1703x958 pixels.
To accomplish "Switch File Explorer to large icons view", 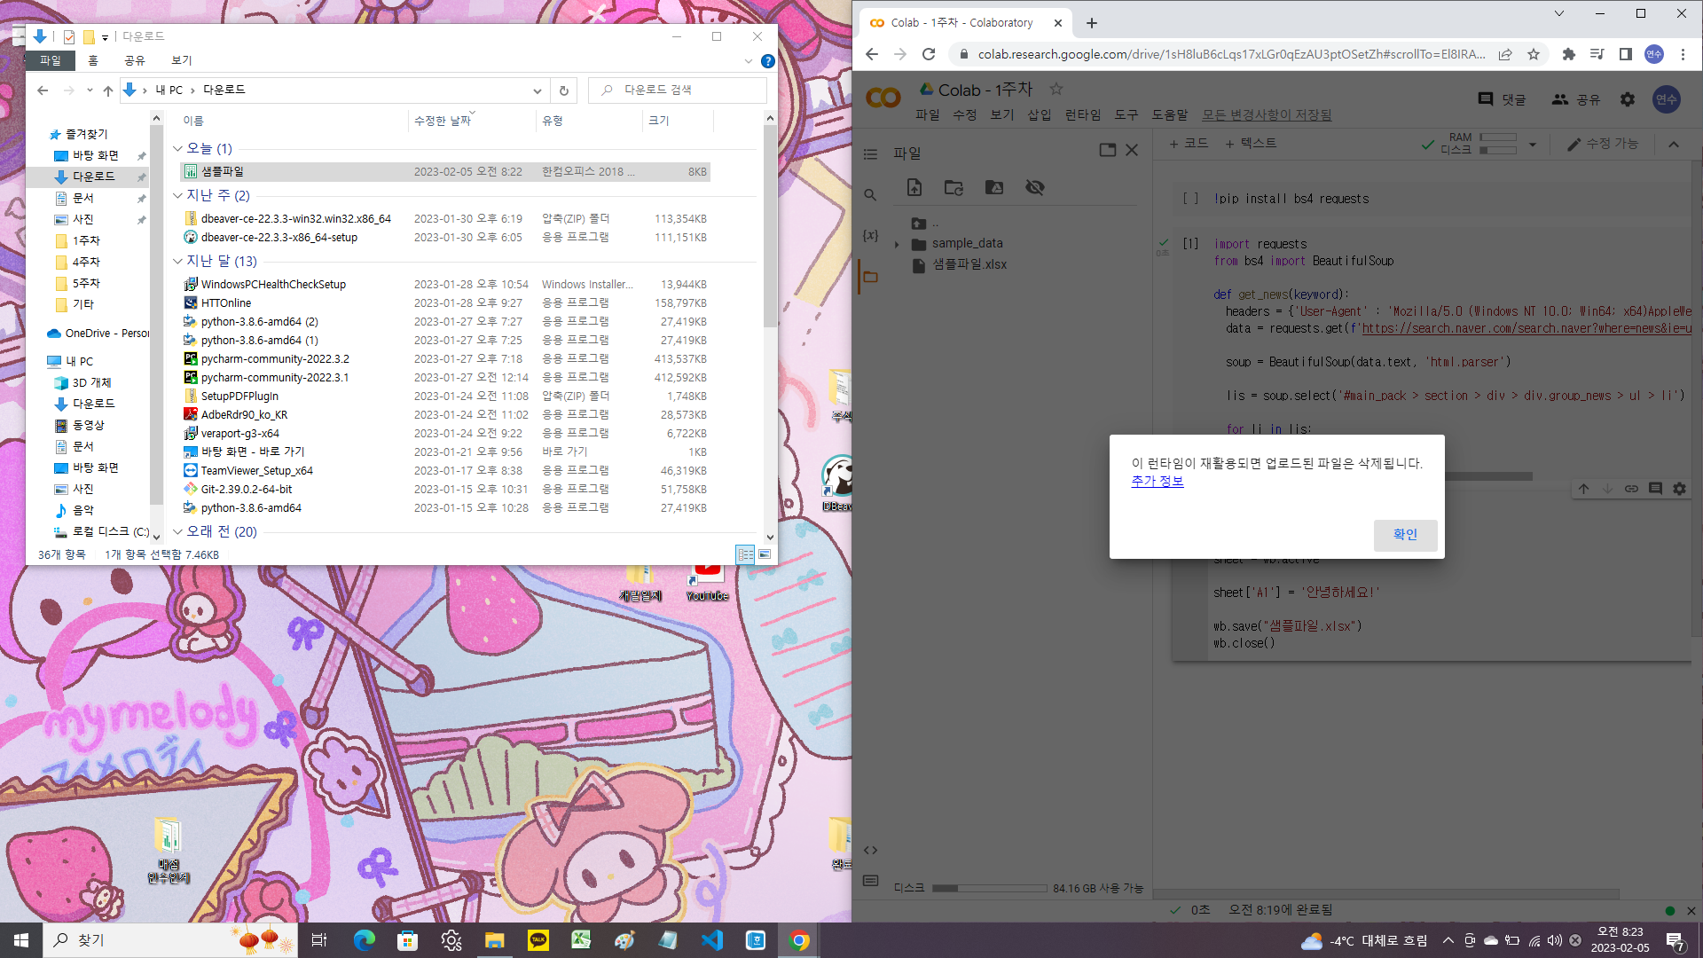I will (765, 554).
